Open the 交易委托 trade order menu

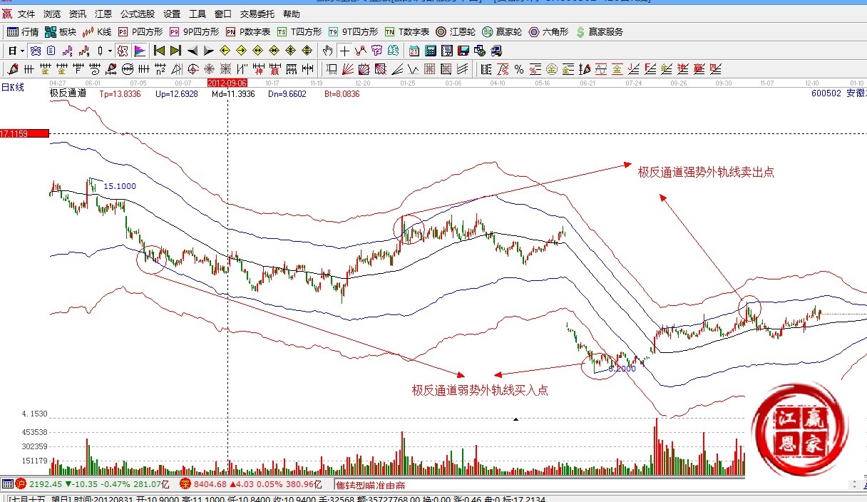click(x=257, y=14)
